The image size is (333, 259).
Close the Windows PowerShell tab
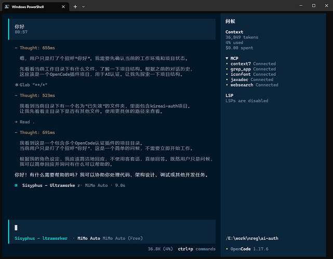[x=63, y=7]
